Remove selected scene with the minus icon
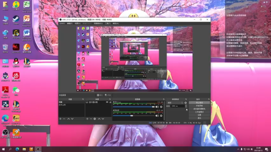 pyautogui.click(x=64, y=119)
